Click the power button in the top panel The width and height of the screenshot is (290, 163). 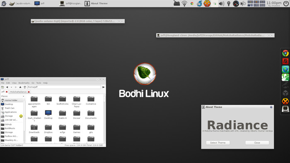pos(286,3)
